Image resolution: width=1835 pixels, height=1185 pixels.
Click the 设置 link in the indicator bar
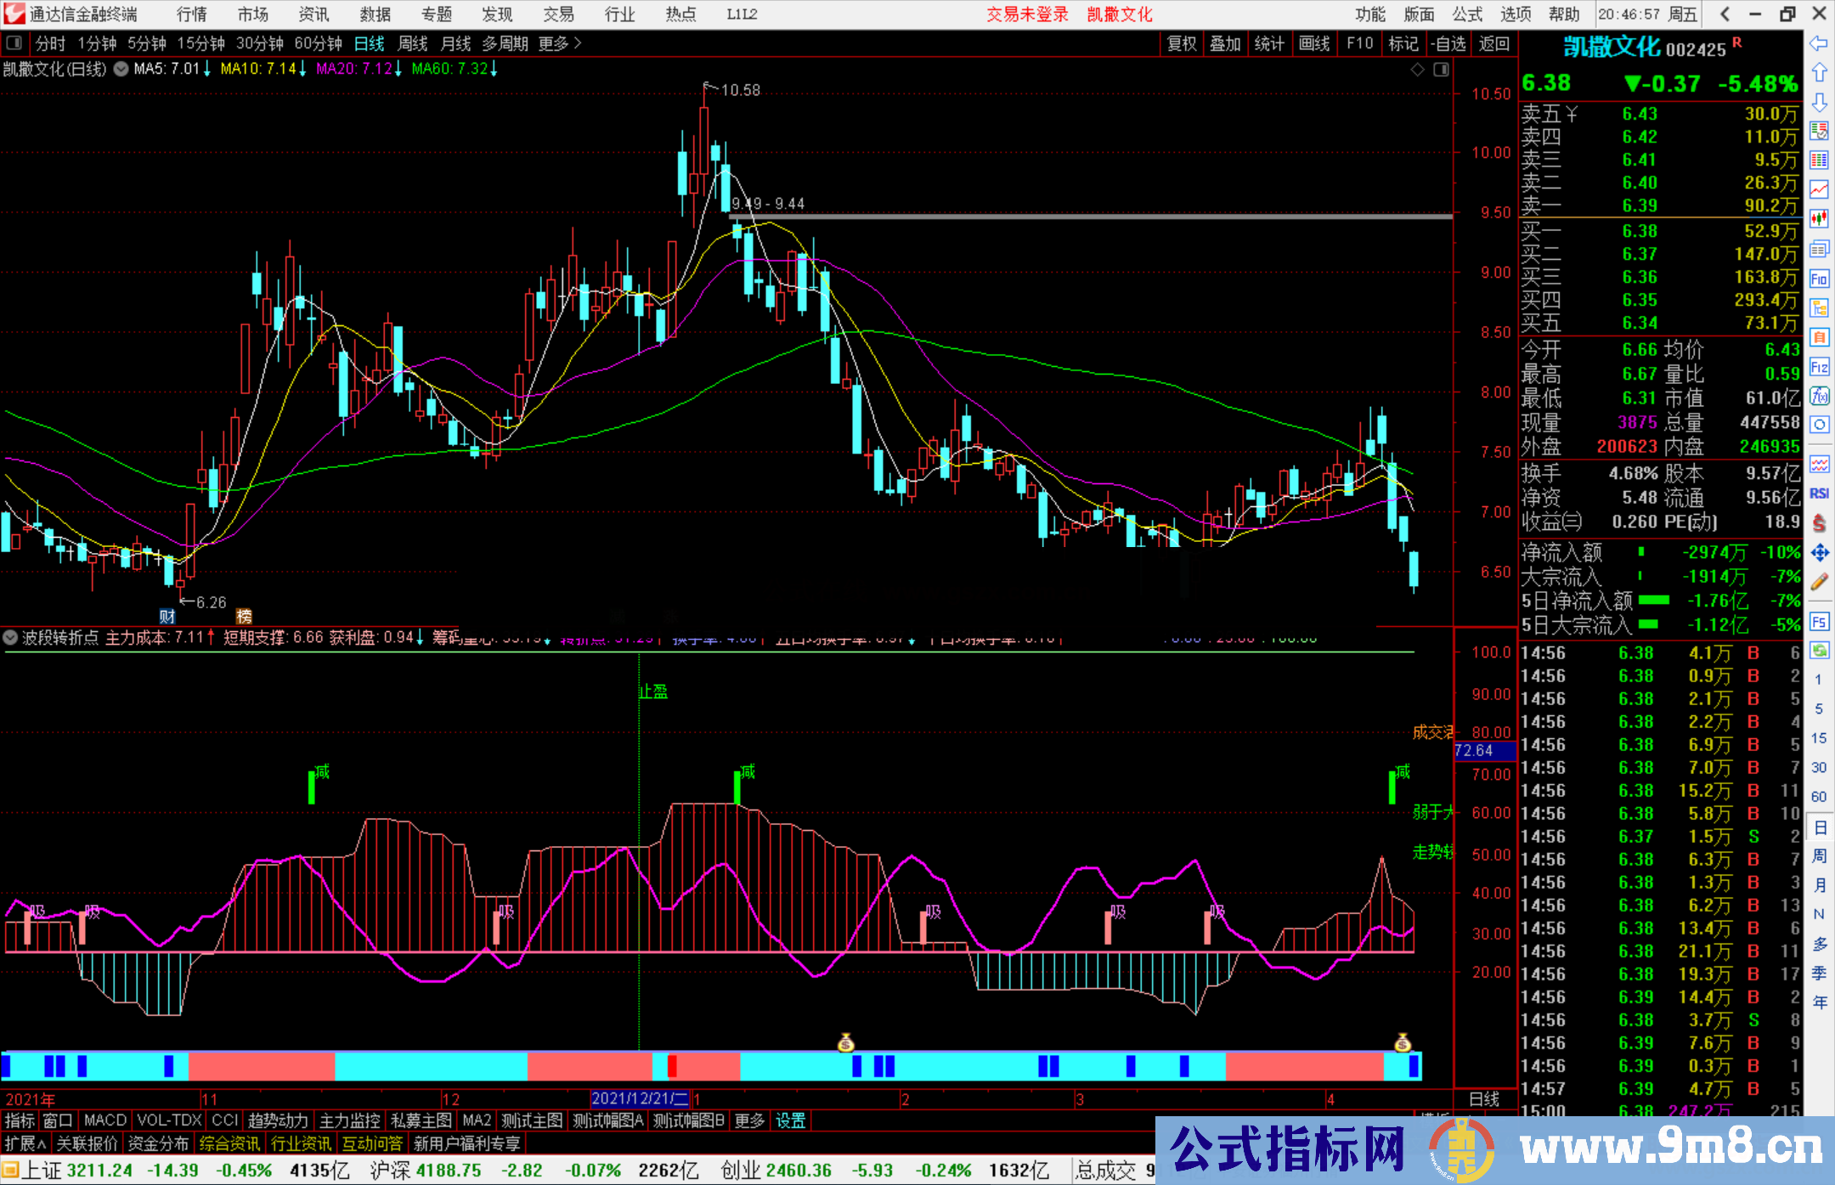coord(790,1120)
